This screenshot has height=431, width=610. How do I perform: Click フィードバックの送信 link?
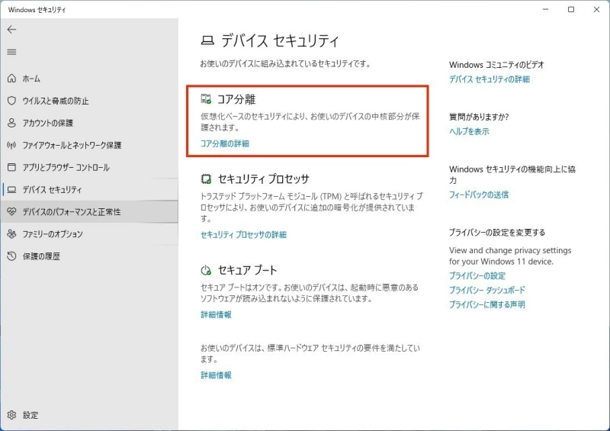click(479, 195)
